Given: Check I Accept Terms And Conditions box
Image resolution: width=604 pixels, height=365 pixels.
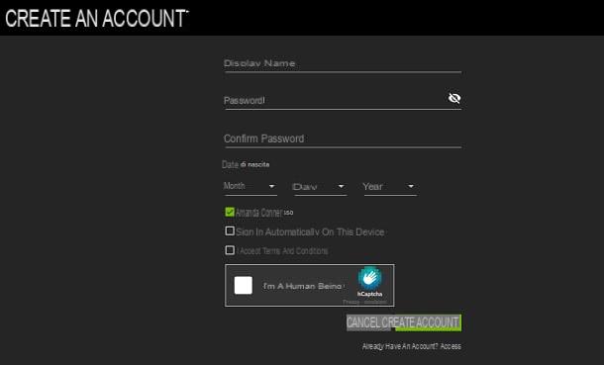Looking at the screenshot, I should point(230,250).
